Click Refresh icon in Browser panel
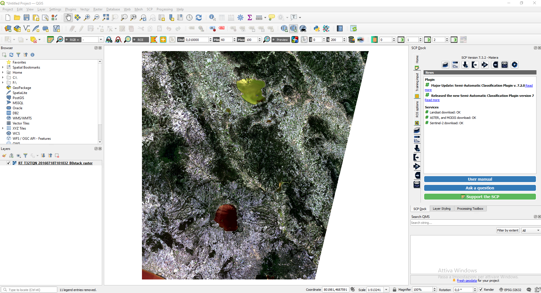541x293 pixels. tap(11, 55)
